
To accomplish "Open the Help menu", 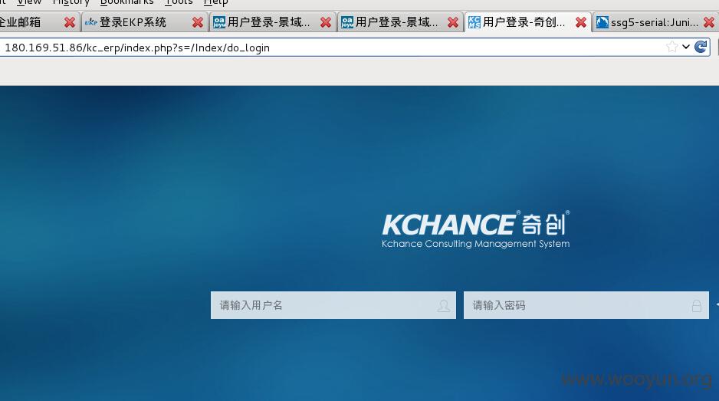I will (x=215, y=2).
